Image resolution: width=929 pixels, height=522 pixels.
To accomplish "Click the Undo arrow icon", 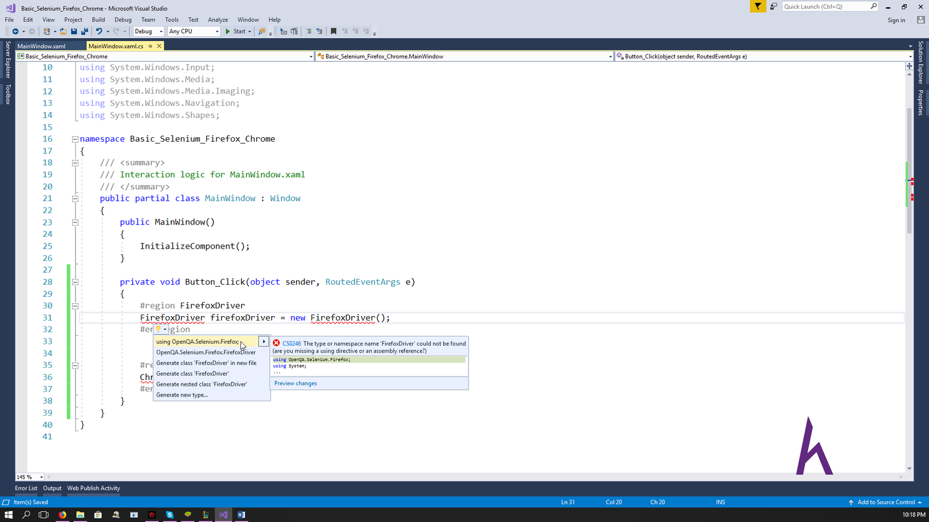I will click(99, 31).
